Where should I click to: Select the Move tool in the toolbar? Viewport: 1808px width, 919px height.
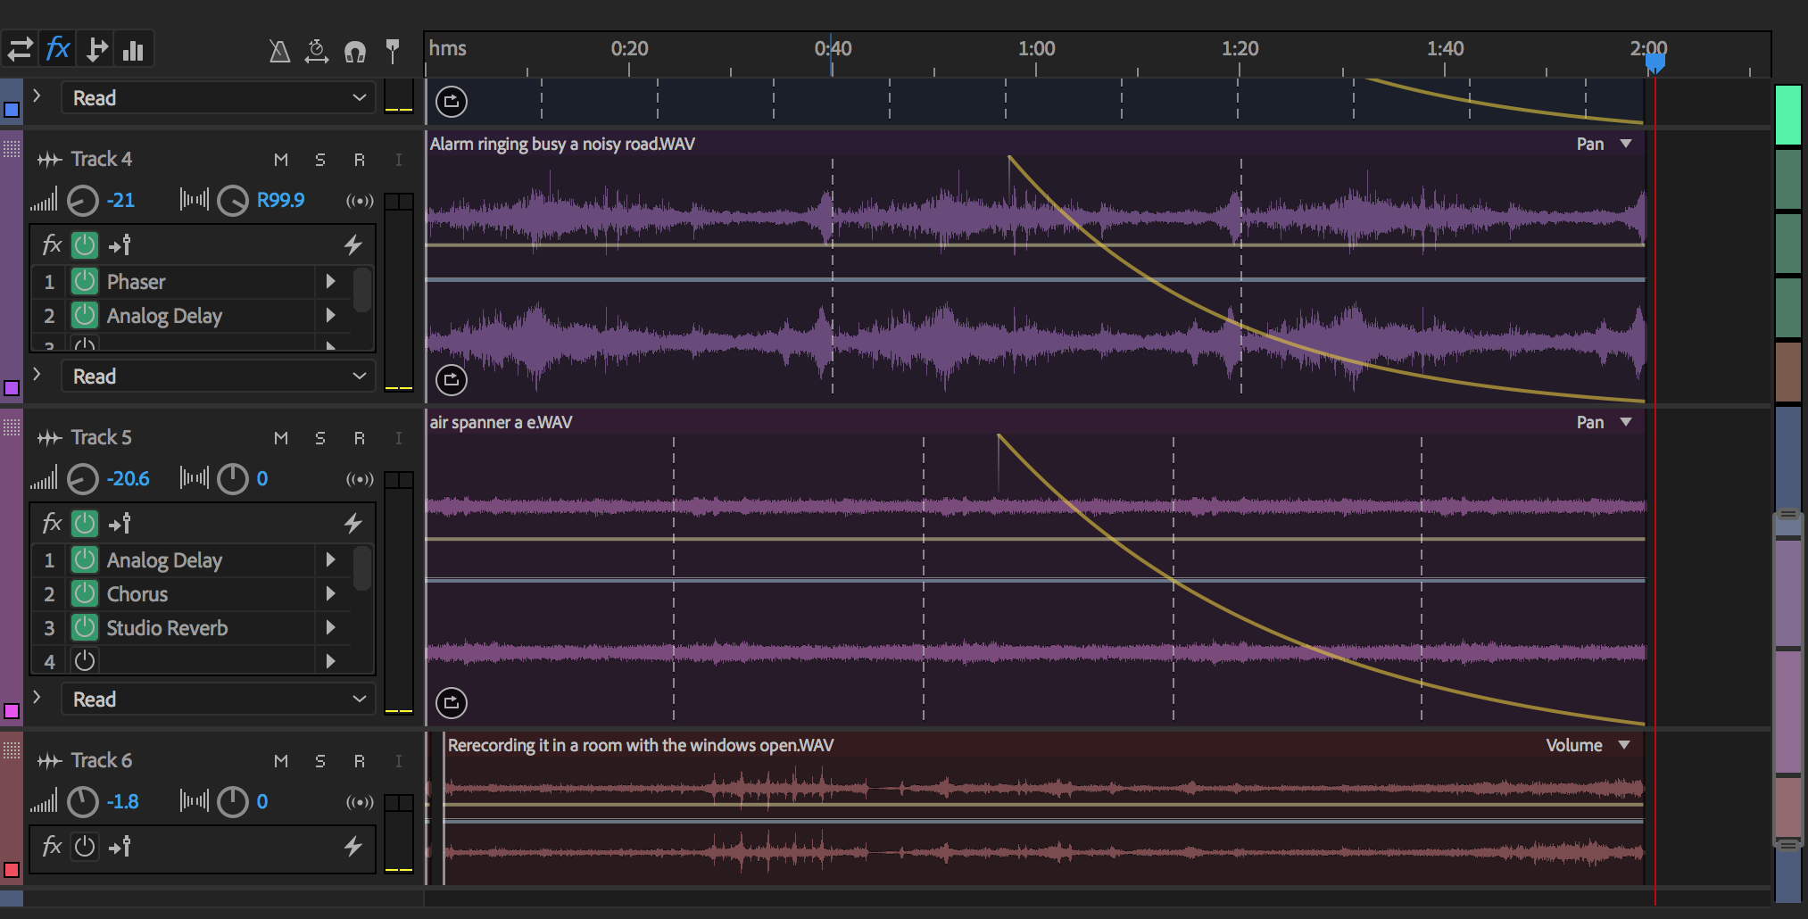(21, 49)
